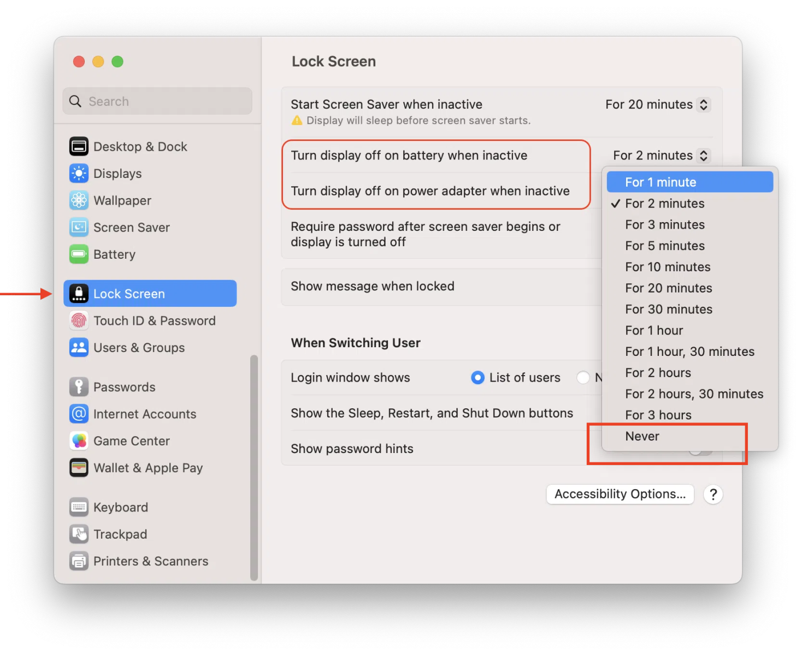The height and width of the screenshot is (655, 796).
Task: Select the List of users radio button
Action: [477, 377]
